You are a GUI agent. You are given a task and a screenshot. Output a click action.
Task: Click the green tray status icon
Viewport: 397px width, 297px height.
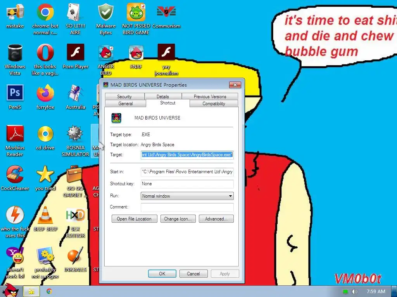345,292
